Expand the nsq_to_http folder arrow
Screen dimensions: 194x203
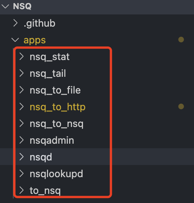coord(22,107)
